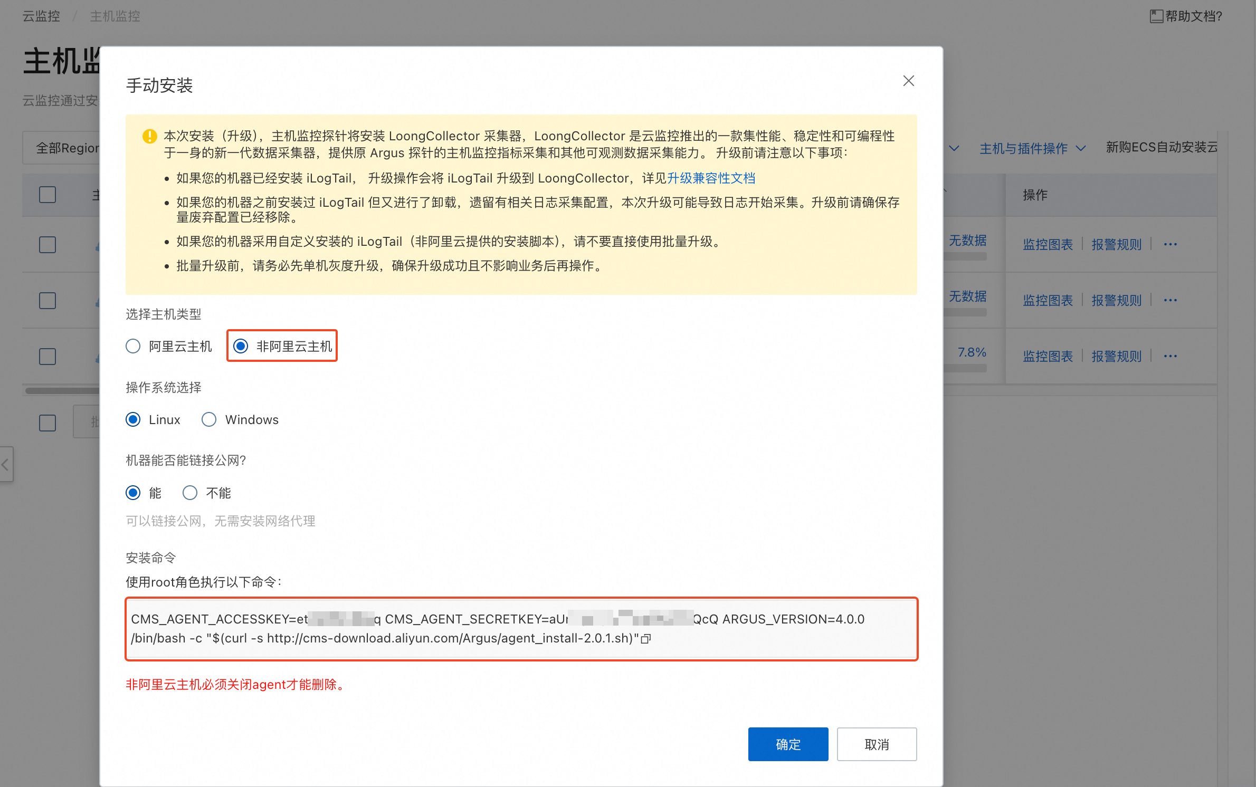Click the 取消 button
Image resolution: width=1256 pixels, height=787 pixels.
pyautogui.click(x=876, y=744)
